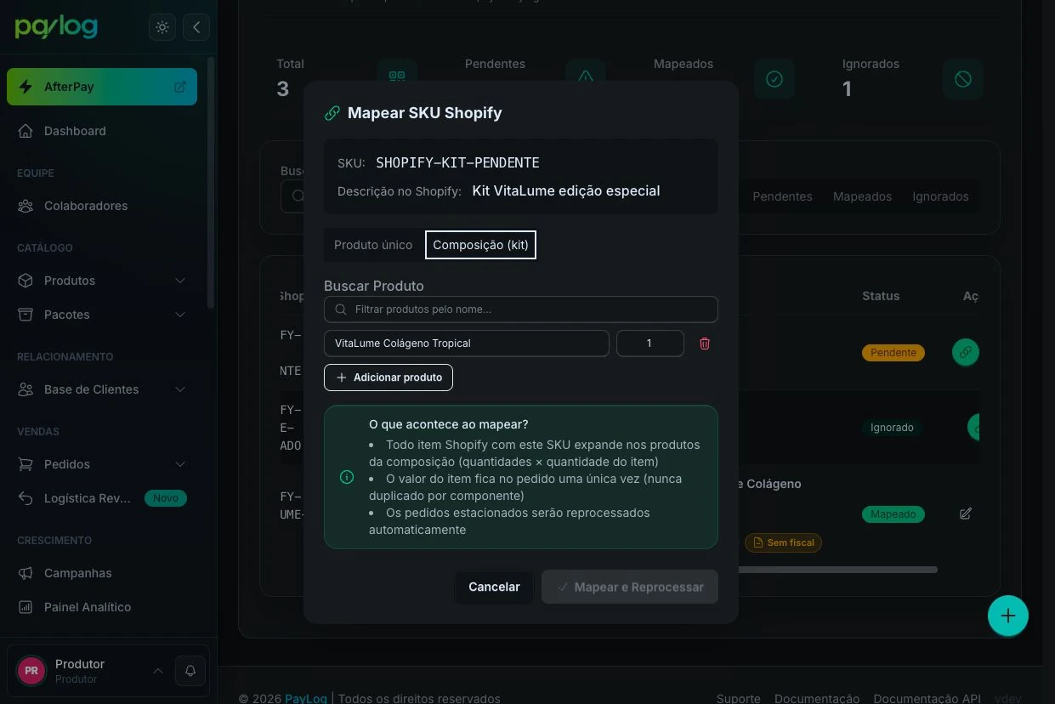Toggle the light/dark theme sun icon
1055x704 pixels.
pos(162,27)
